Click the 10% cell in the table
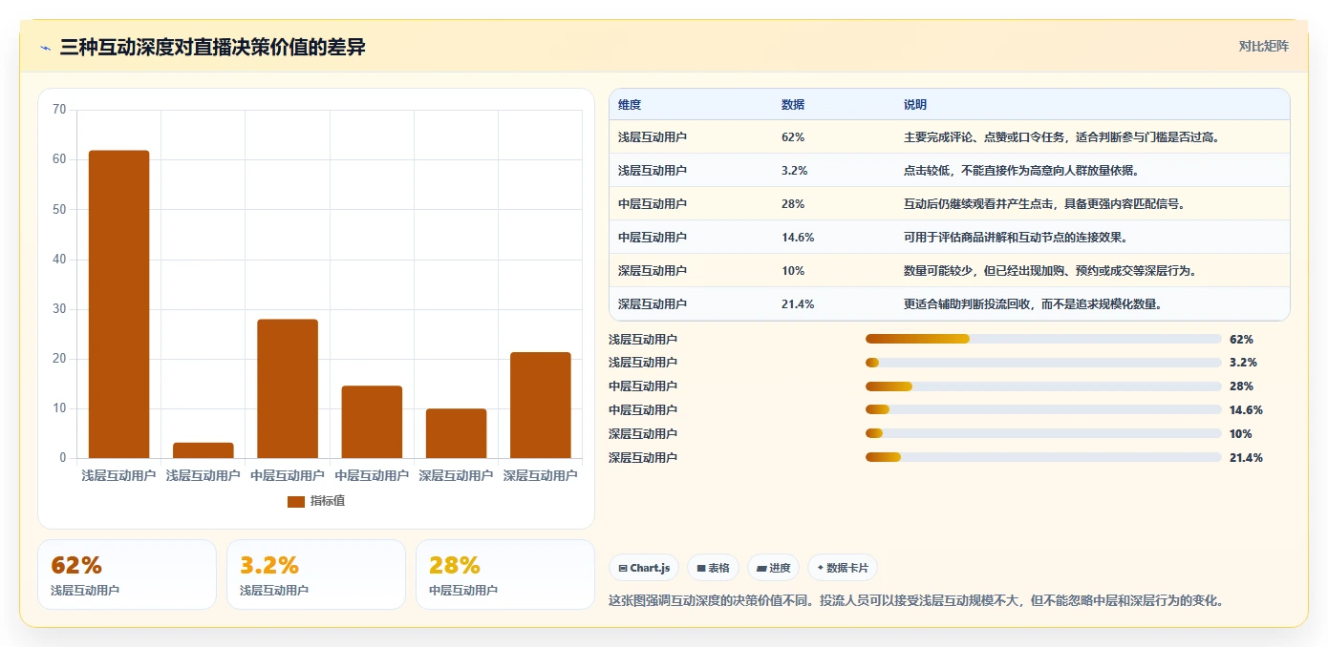 (x=793, y=271)
